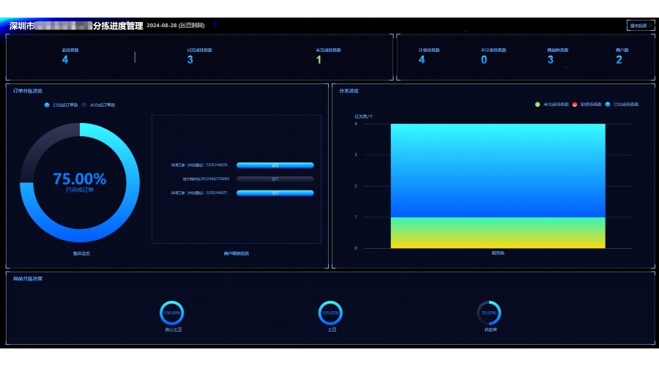Click the blue 已完成任务数 legend dot
The height and width of the screenshot is (366, 659).
(x=608, y=105)
